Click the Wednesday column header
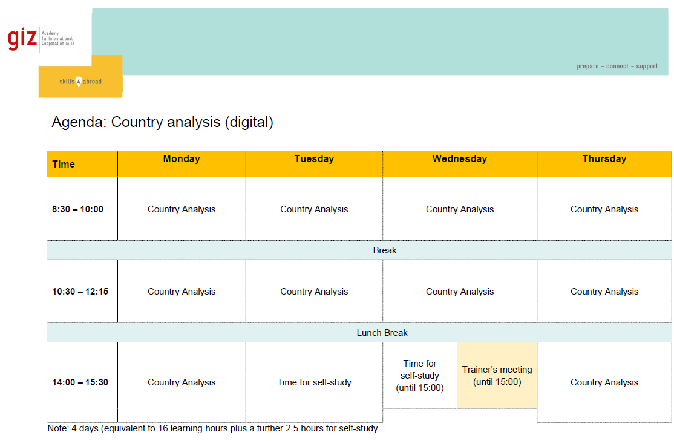Screen dimensions: 674x441 459,159
